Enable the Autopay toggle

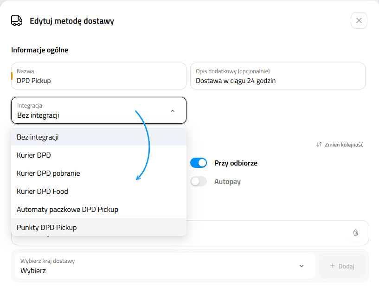pyautogui.click(x=198, y=182)
